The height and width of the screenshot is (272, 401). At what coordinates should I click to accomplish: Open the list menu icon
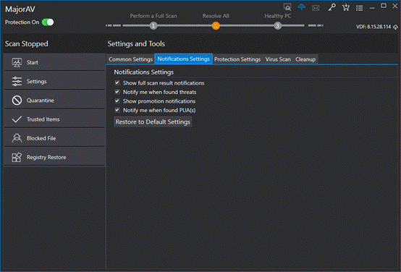click(x=360, y=8)
